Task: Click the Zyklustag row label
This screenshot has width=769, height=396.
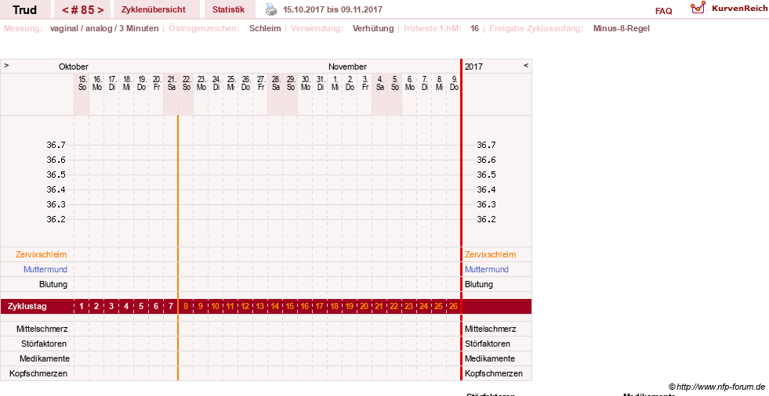Action: [27, 307]
